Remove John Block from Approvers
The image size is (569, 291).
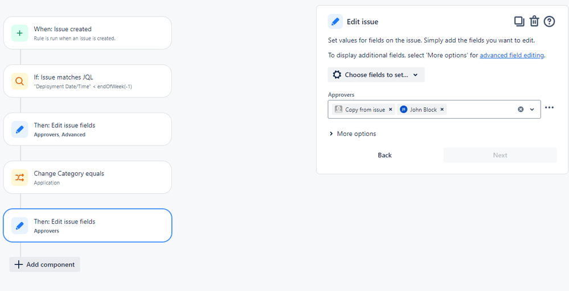(442, 109)
